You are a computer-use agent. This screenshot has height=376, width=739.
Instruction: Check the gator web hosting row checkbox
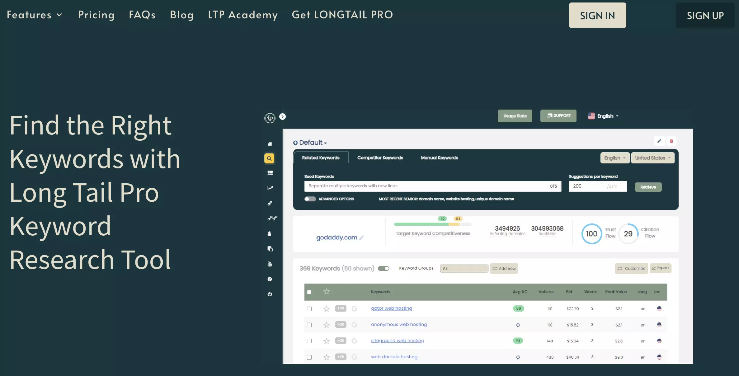309,309
